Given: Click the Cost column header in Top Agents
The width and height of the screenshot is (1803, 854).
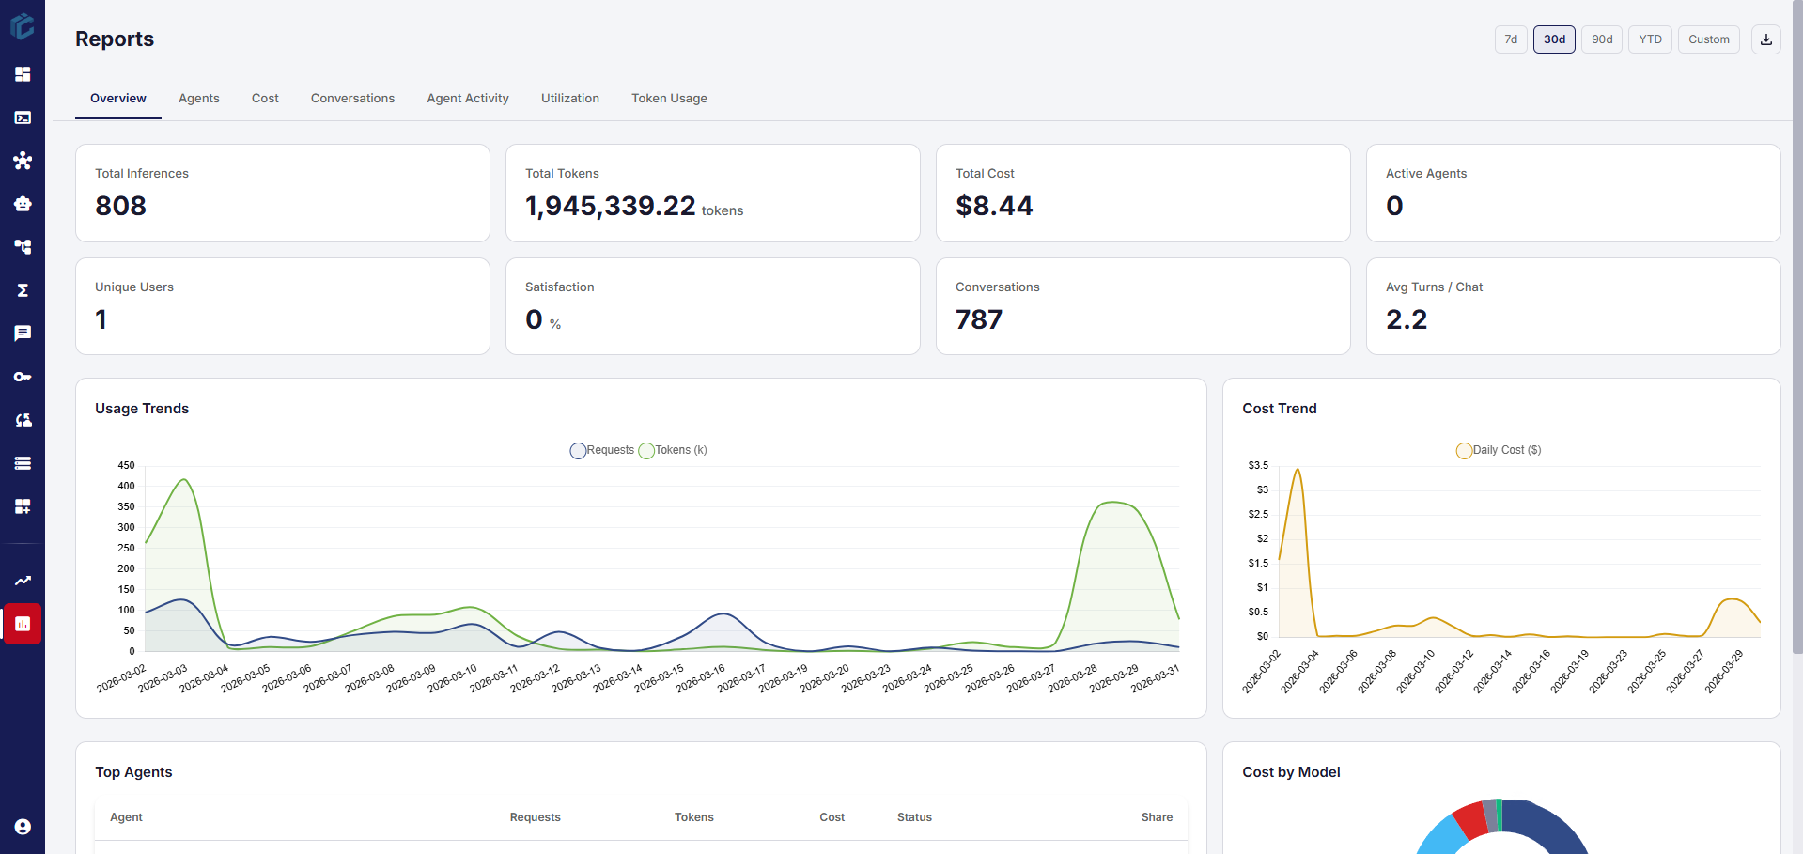Looking at the screenshot, I should 832,817.
